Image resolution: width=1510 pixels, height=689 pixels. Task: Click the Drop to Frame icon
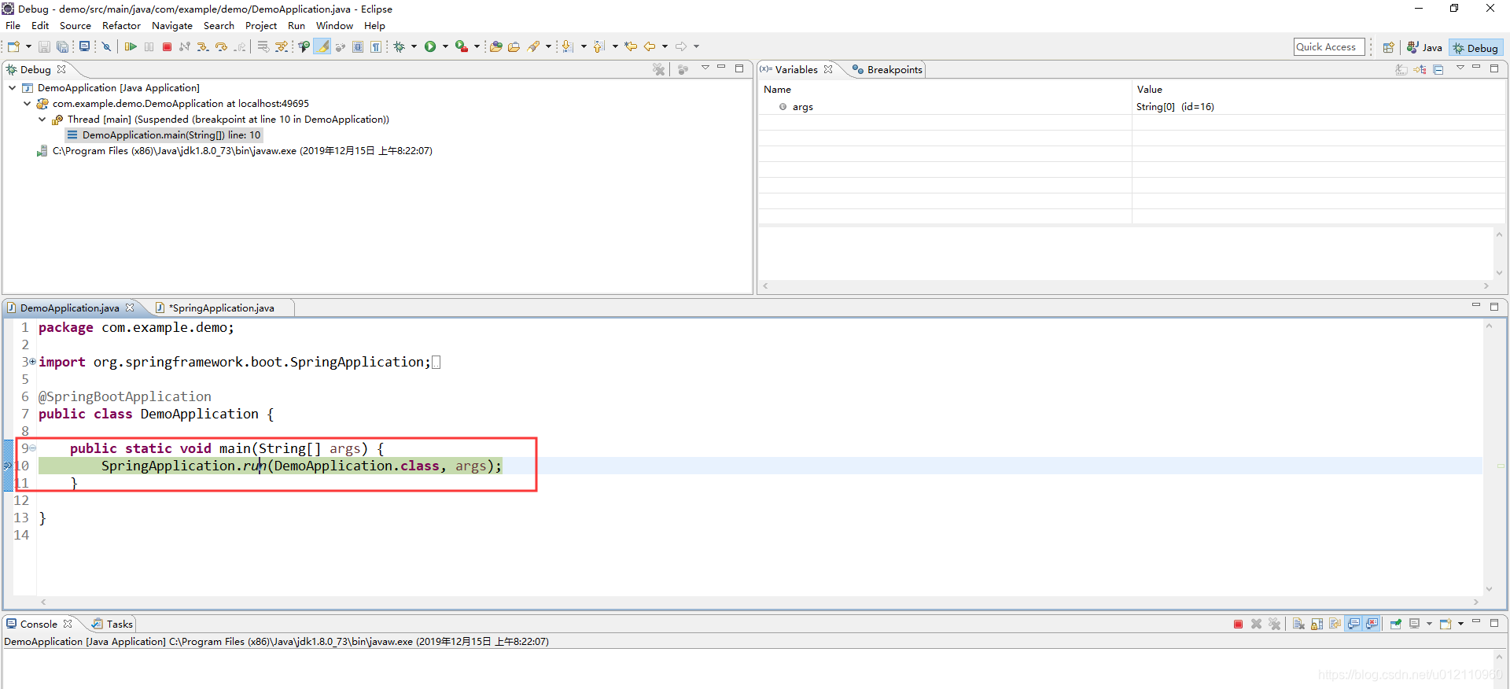tap(263, 46)
